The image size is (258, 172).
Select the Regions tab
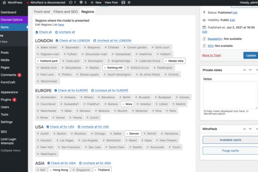click(x=88, y=12)
